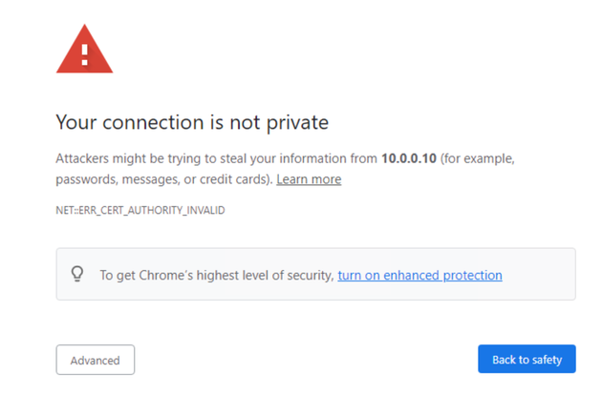This screenshot has width=602, height=395.
Task: Open the Learn more link
Action: point(309,179)
